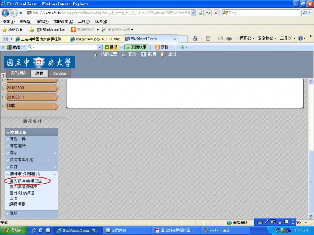Click the AVG 搜尋 search button
The height and width of the screenshot is (235, 314).
111,47
